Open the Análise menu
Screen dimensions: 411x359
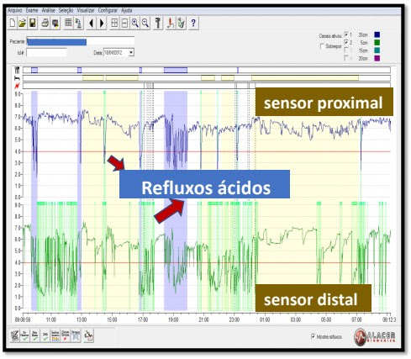[x=48, y=10]
